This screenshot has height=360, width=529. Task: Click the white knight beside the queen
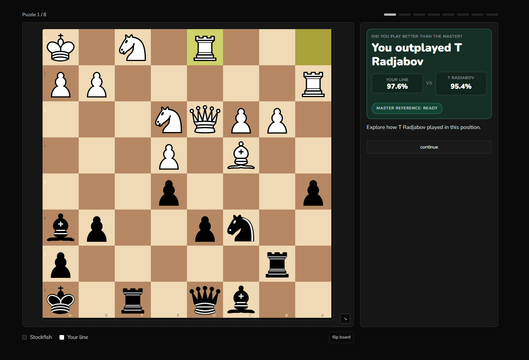click(x=168, y=120)
